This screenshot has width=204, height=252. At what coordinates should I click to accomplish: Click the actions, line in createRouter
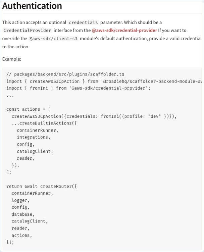[22, 235]
